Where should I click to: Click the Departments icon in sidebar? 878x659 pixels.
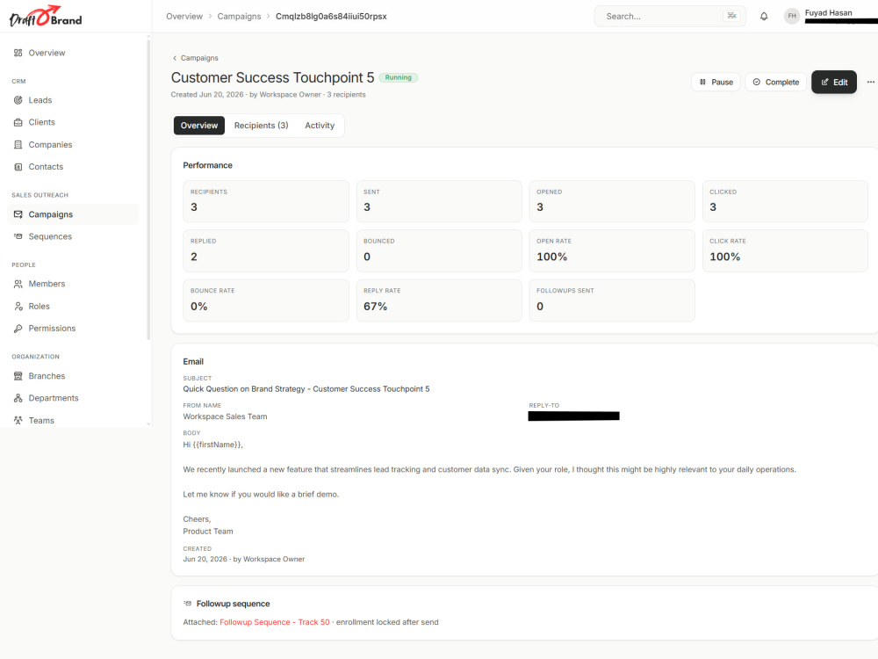point(18,398)
